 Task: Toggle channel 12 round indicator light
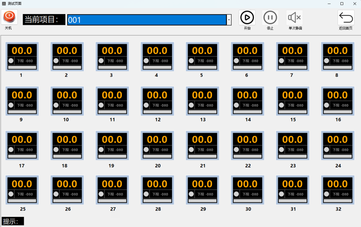146,105
